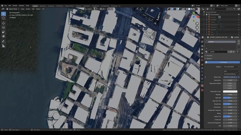Open the viewport Object menu

click(x=38, y=9)
